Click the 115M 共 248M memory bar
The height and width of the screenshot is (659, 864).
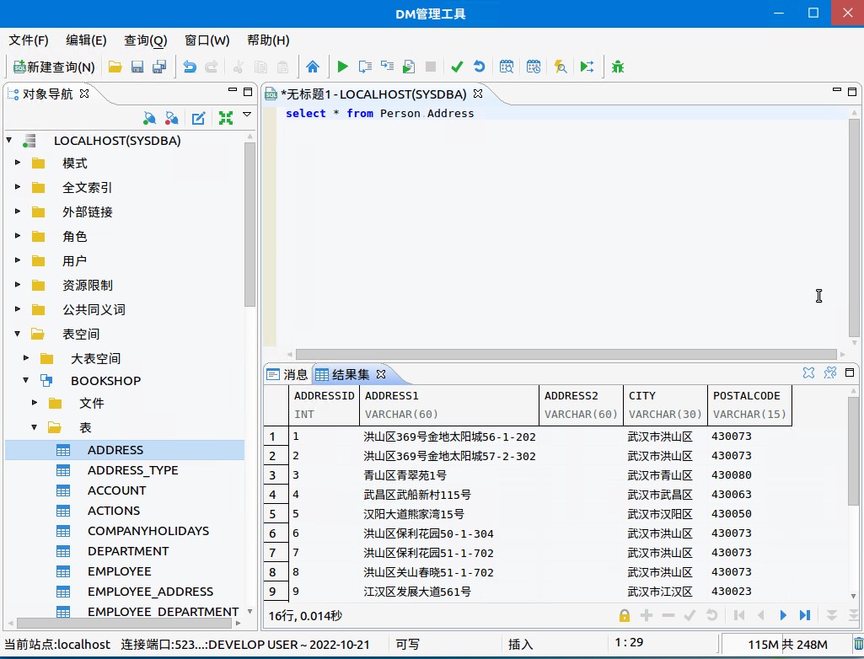pos(787,644)
